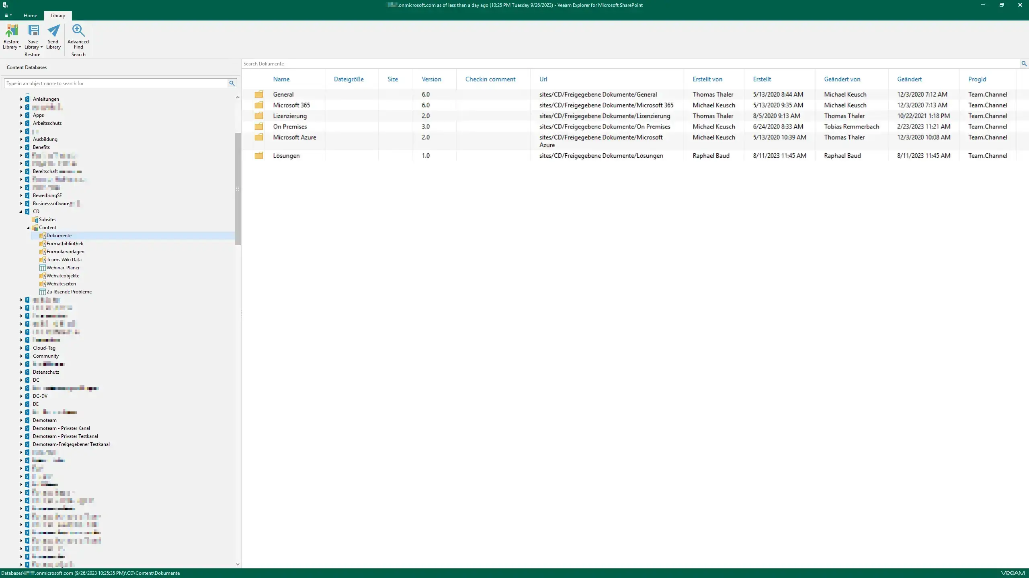Expand the Datenschutz site node
This screenshot has width=1029, height=578.
pos(21,372)
